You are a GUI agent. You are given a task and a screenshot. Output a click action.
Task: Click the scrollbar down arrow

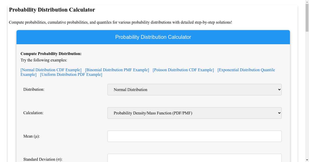coord(307,159)
